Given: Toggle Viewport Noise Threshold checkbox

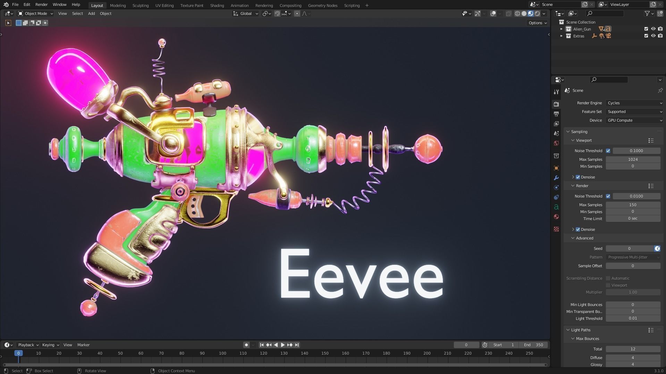Looking at the screenshot, I should tap(608, 151).
